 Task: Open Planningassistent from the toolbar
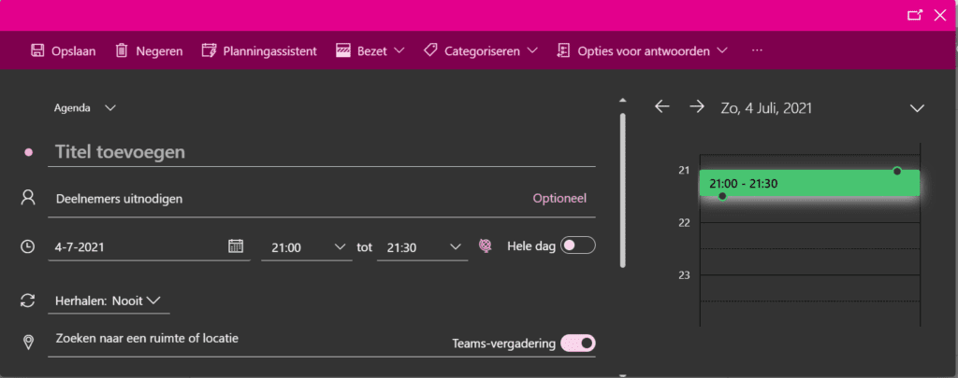coord(259,50)
